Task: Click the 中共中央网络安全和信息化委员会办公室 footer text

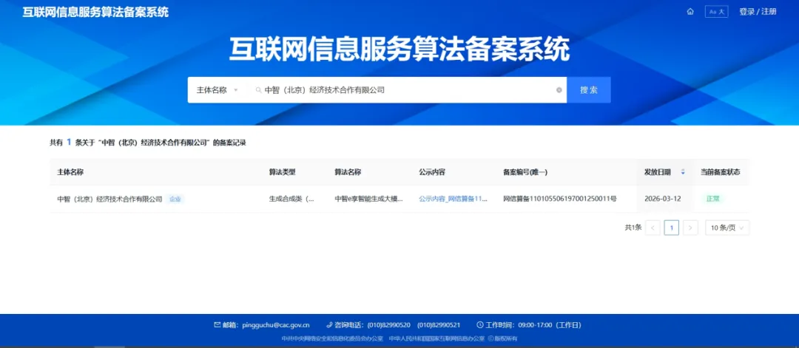Action: pyautogui.click(x=333, y=339)
